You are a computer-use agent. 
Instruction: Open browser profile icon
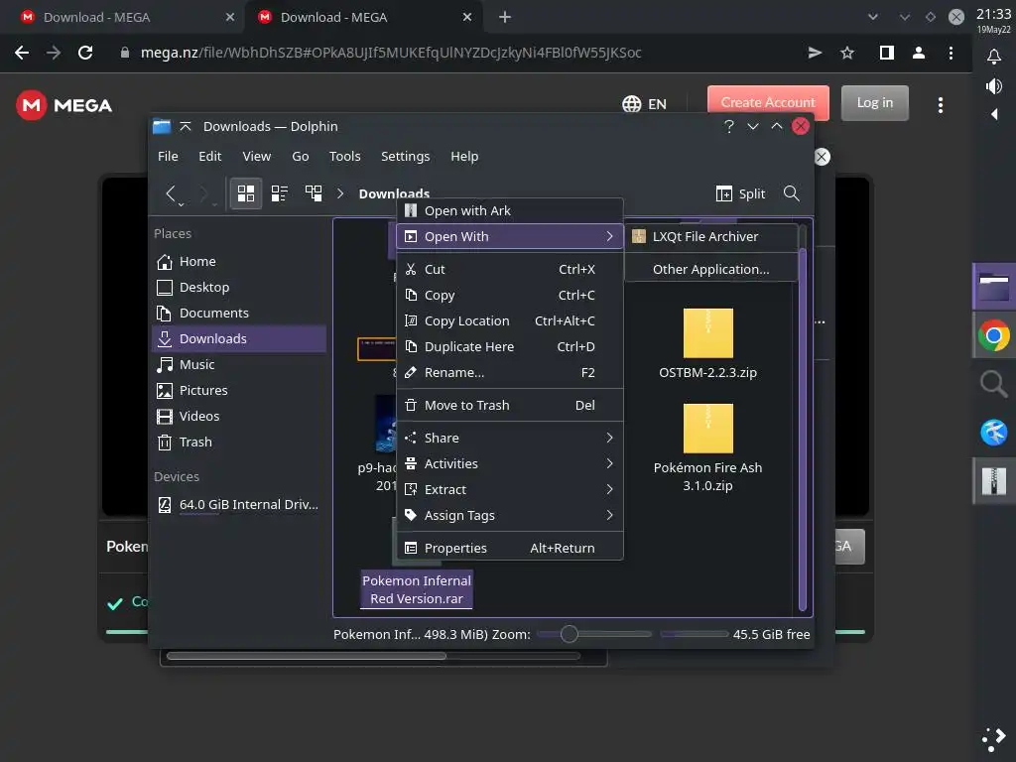918,53
